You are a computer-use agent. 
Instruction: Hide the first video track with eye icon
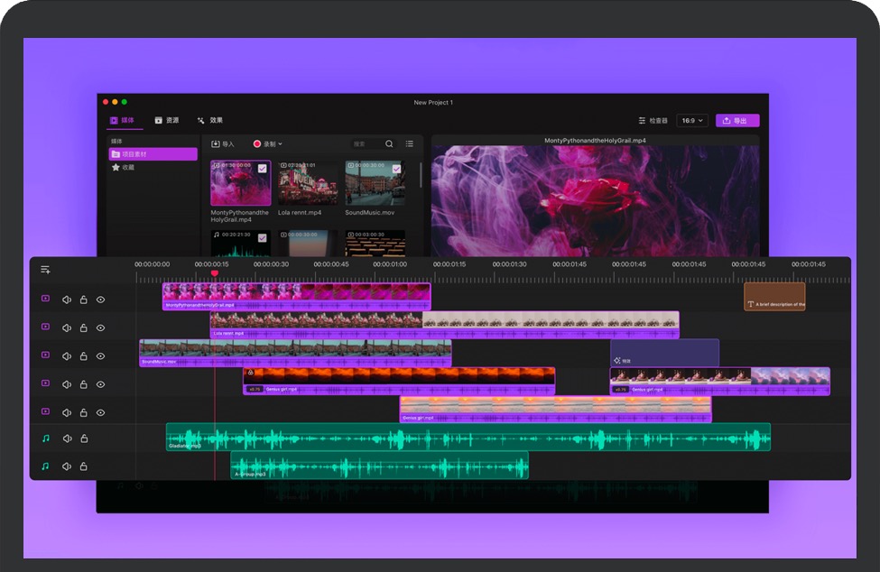click(x=101, y=300)
